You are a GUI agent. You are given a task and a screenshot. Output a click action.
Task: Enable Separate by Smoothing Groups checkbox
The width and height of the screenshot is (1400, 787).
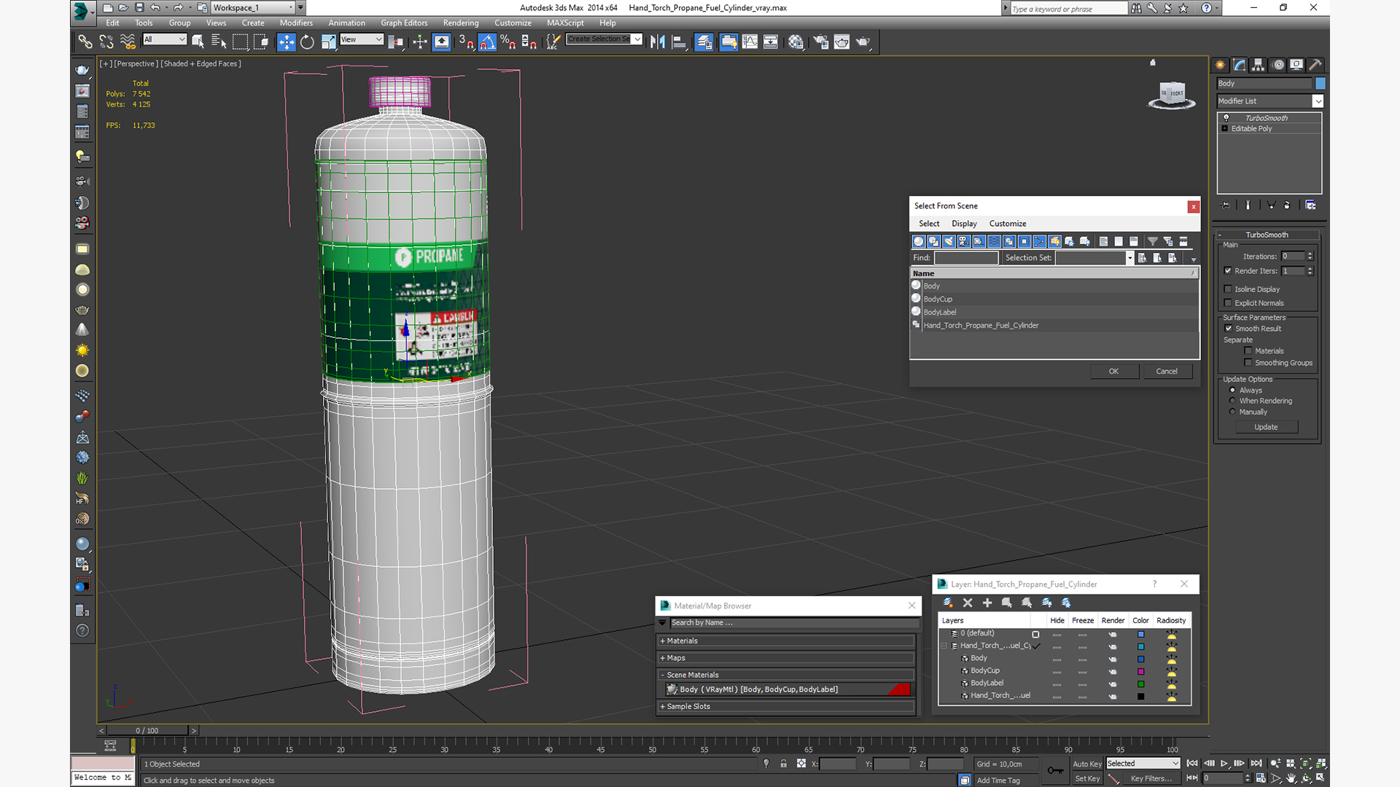point(1248,362)
